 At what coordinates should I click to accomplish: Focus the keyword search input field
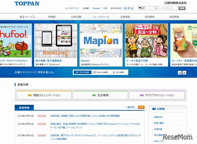[x=168, y=8]
